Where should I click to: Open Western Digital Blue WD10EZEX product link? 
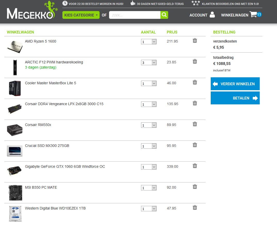[x=55, y=208]
